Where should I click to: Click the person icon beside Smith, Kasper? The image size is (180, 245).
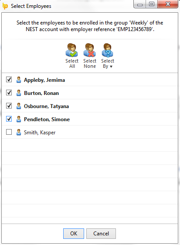19,132
